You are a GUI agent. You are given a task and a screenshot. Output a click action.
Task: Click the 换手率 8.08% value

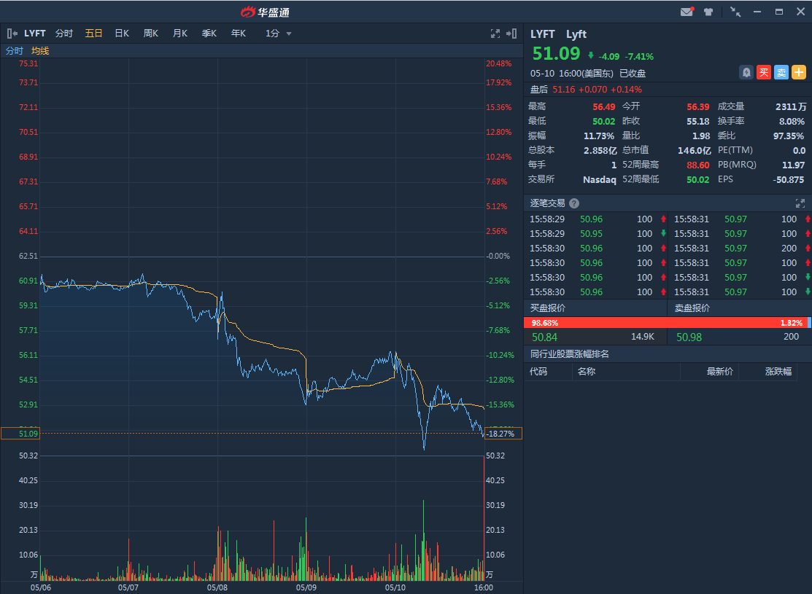point(792,122)
